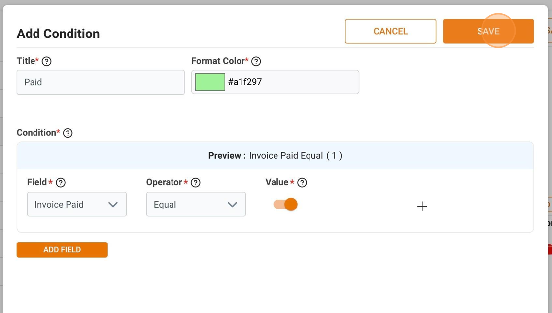Click the Add Field button

[62, 249]
